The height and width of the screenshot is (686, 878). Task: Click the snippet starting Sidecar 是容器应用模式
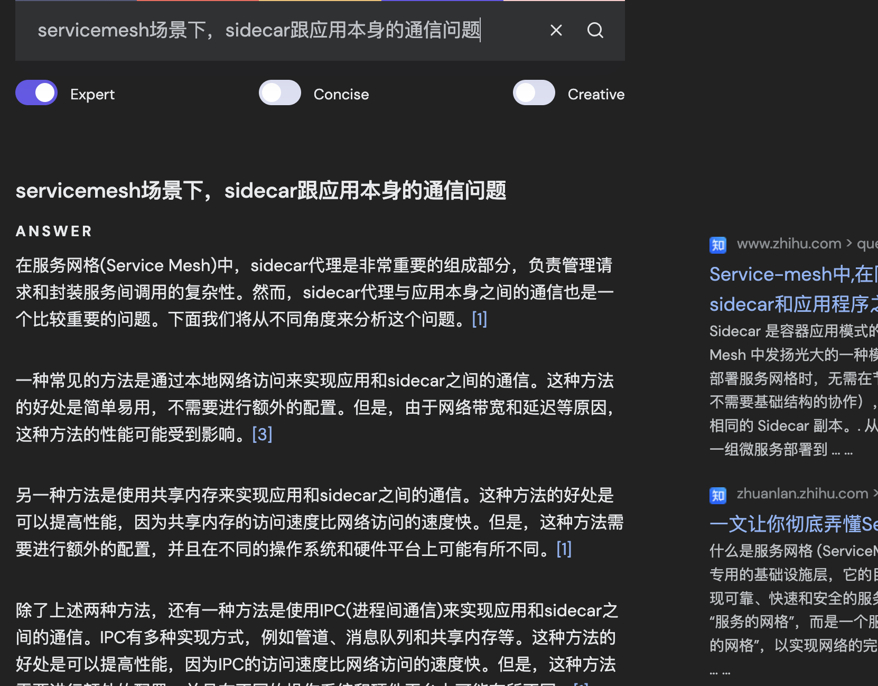point(793,390)
